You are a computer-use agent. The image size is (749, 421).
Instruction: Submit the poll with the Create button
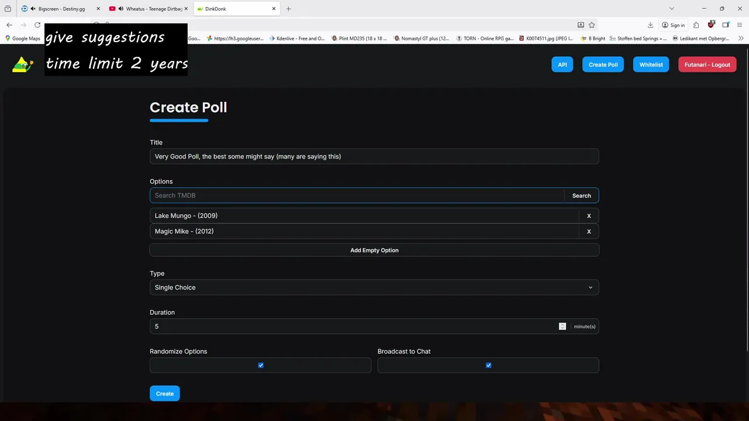pos(165,394)
